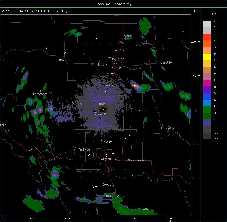The width and height of the screenshot is (227, 222).
Task: Click the 80 value on the dBZ scale
Action: click(x=215, y=21)
